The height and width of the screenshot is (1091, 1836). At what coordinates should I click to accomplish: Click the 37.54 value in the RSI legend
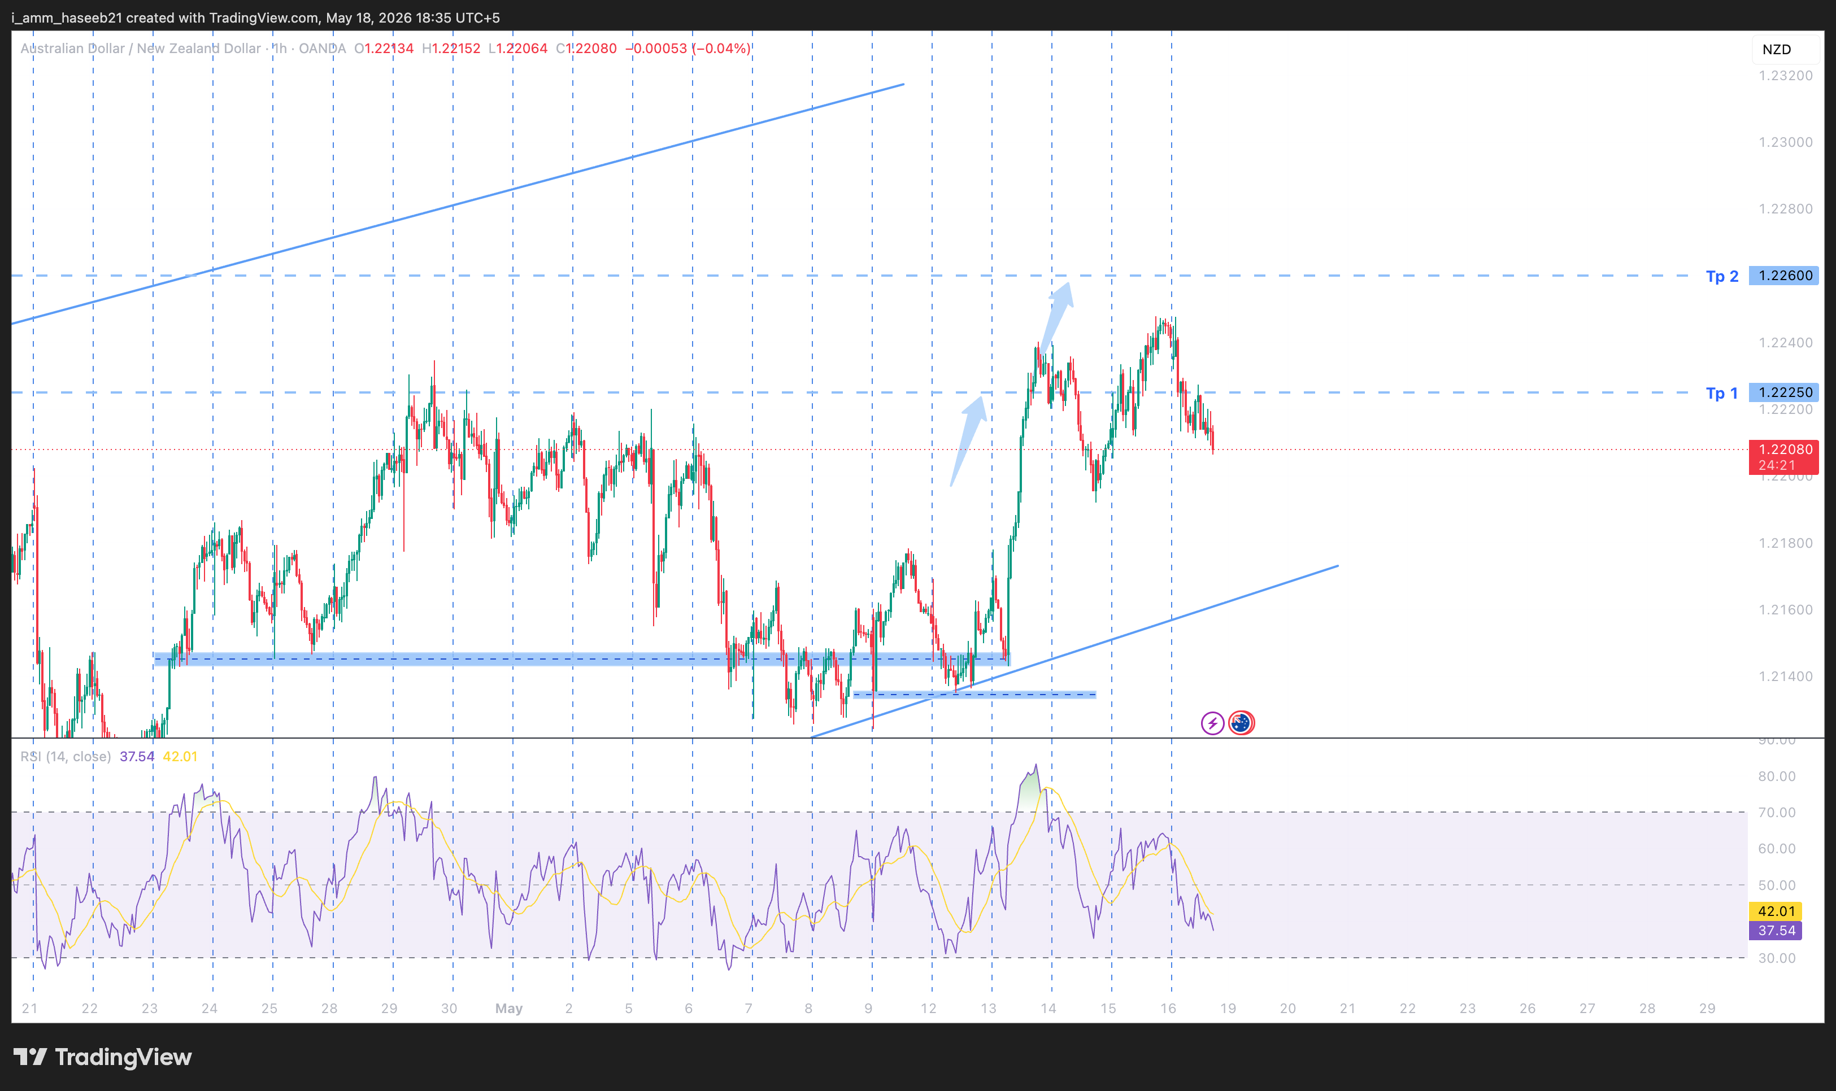[x=137, y=757]
